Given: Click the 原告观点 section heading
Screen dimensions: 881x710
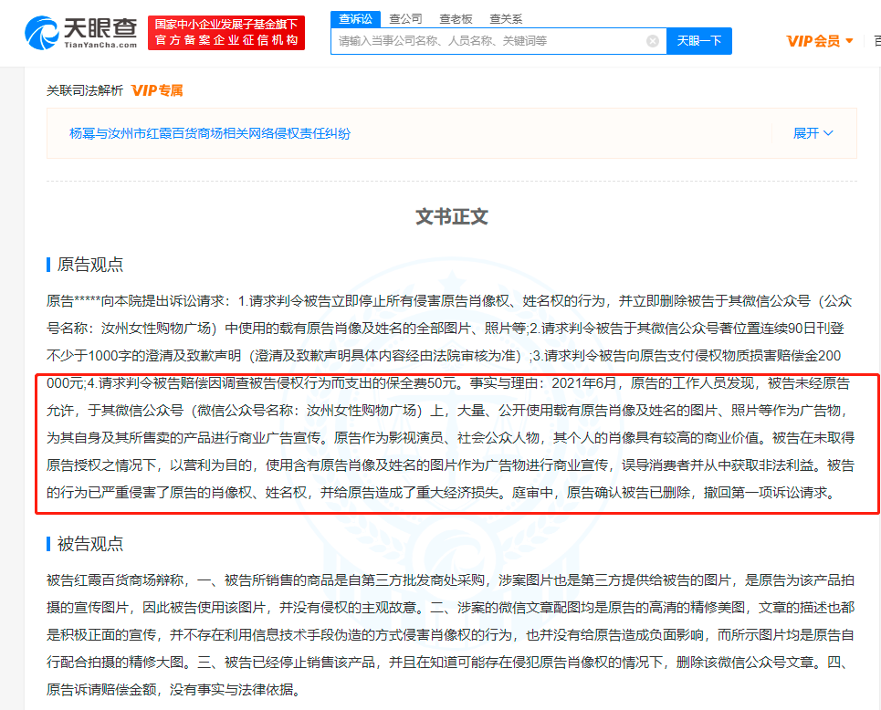Looking at the screenshot, I should coord(89,264).
